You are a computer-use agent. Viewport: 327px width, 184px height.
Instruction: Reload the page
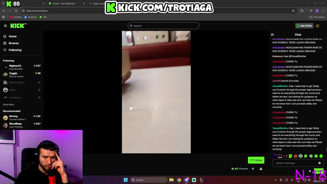point(16,11)
